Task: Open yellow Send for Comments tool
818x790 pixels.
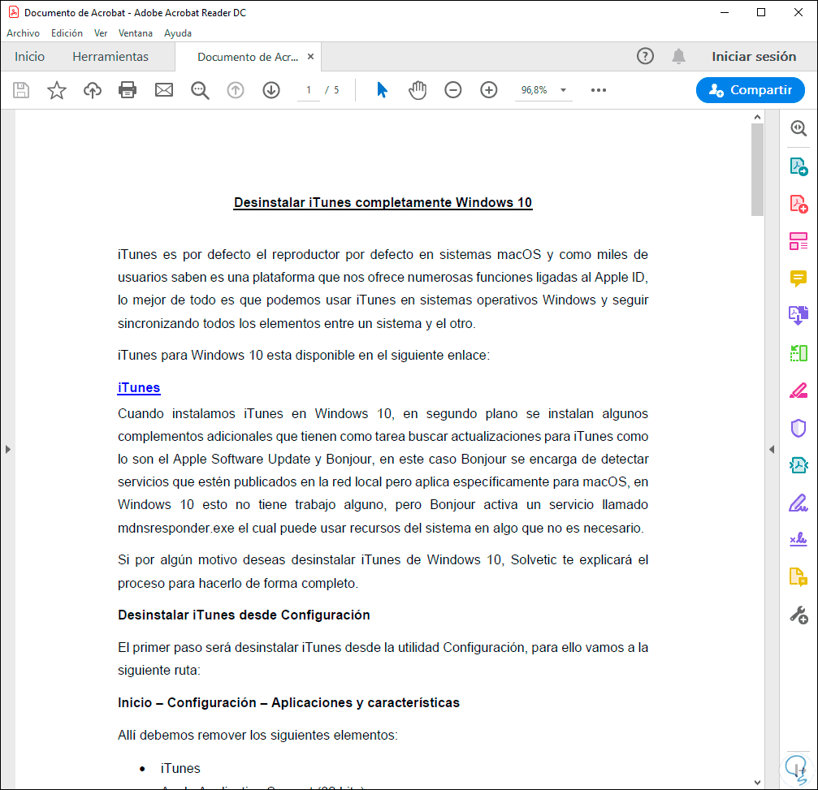Action: [799, 576]
